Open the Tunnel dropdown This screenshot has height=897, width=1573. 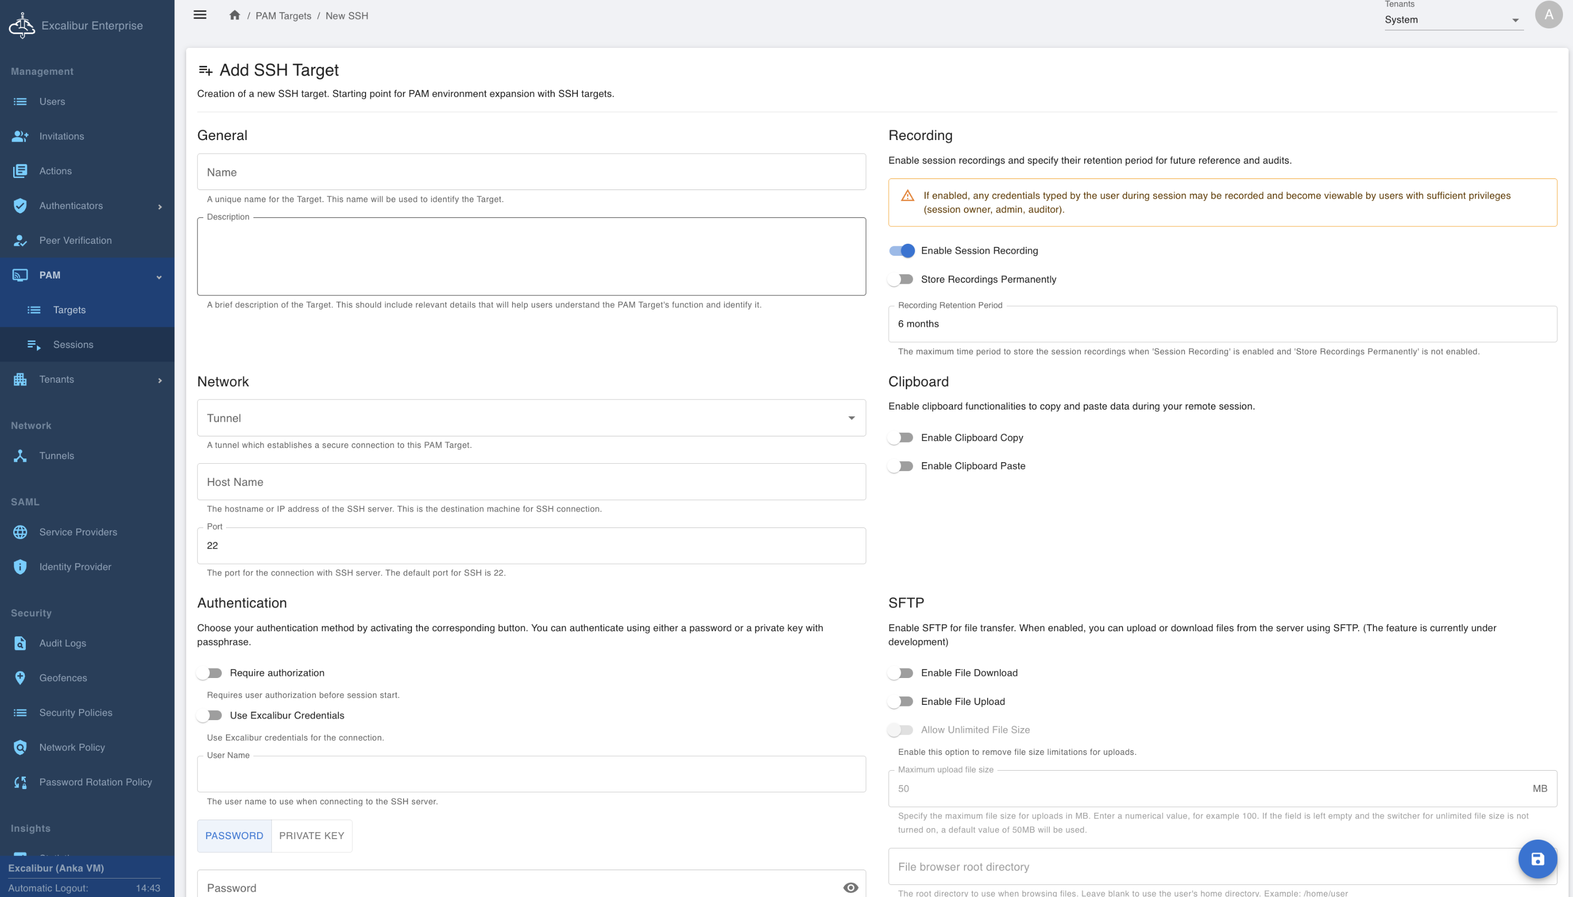tap(530, 417)
